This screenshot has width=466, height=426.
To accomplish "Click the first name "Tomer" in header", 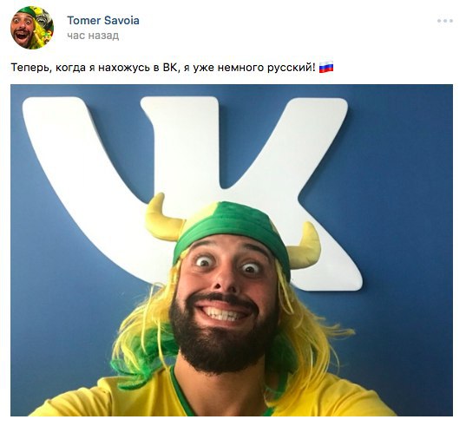I will click(83, 21).
